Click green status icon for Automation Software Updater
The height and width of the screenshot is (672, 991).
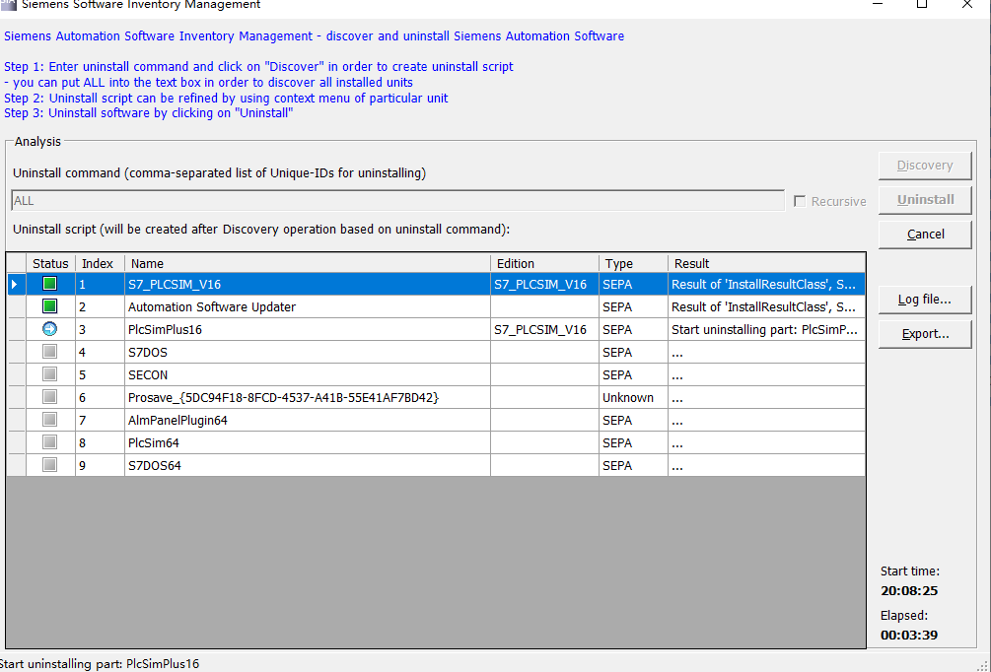[x=49, y=307]
